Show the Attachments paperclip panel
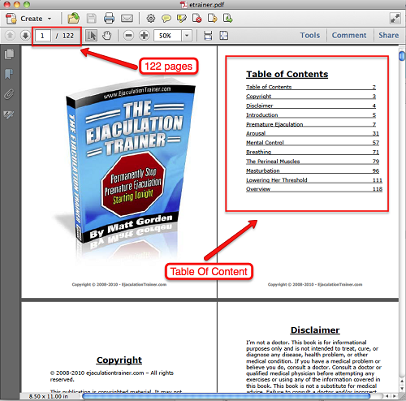Screen dimensions: 406x401 (x=9, y=94)
